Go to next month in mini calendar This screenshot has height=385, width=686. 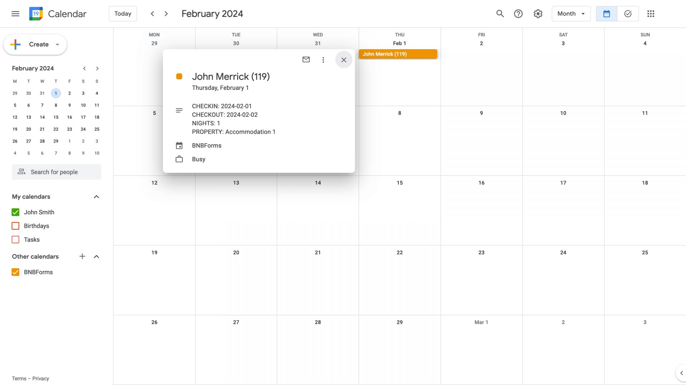tap(97, 68)
